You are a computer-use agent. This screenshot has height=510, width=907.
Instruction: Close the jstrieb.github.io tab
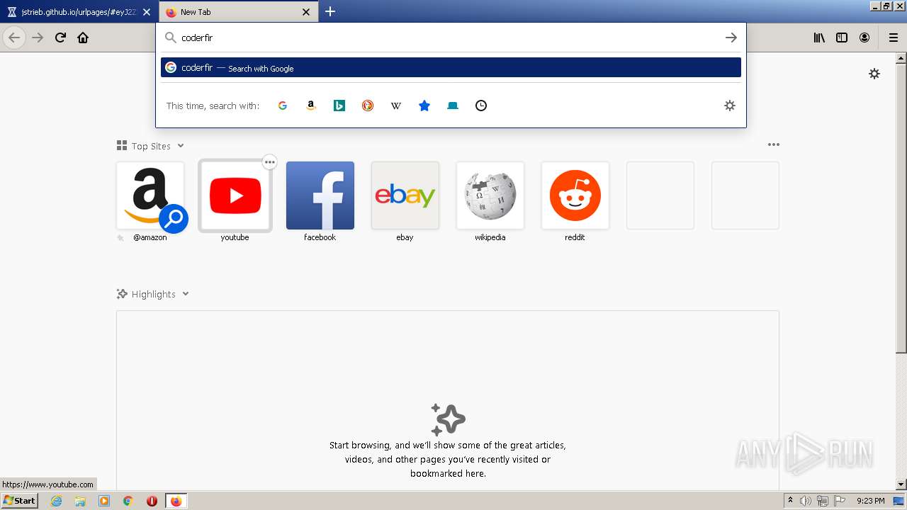coord(147,12)
